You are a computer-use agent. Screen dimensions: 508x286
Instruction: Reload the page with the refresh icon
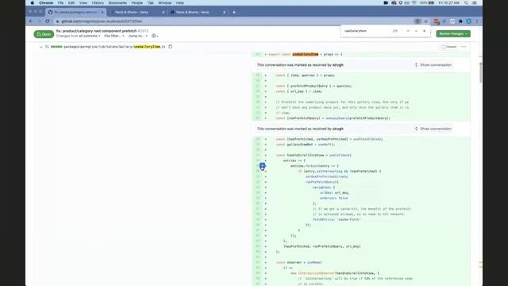[x=48, y=21]
